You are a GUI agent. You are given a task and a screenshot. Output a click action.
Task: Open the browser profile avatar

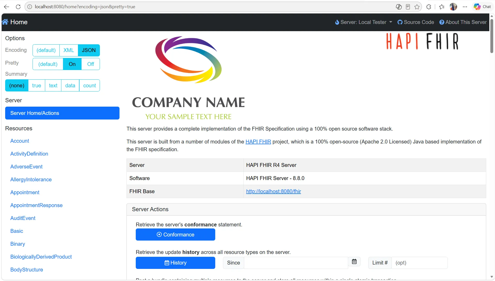[453, 7]
